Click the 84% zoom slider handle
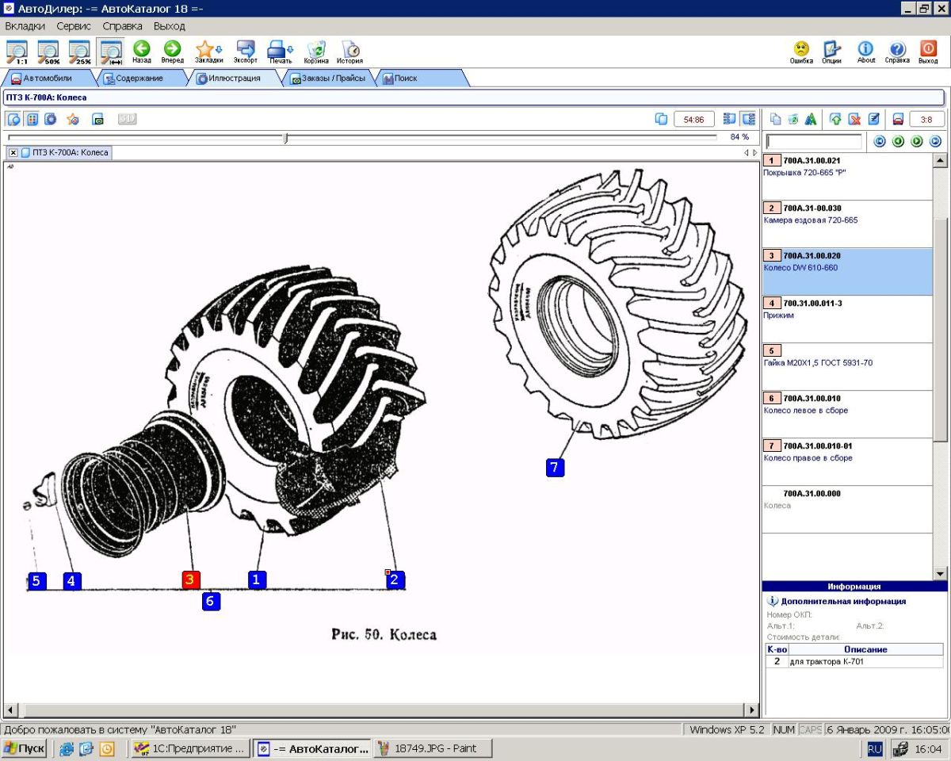Screen dimensions: 951x761 [286, 138]
